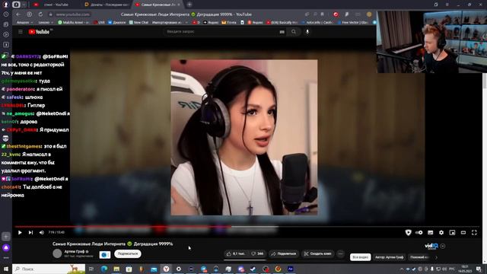The height and width of the screenshot is (274, 487).
Task: Click the plus icon in browser sidebar
Action: tap(6, 237)
